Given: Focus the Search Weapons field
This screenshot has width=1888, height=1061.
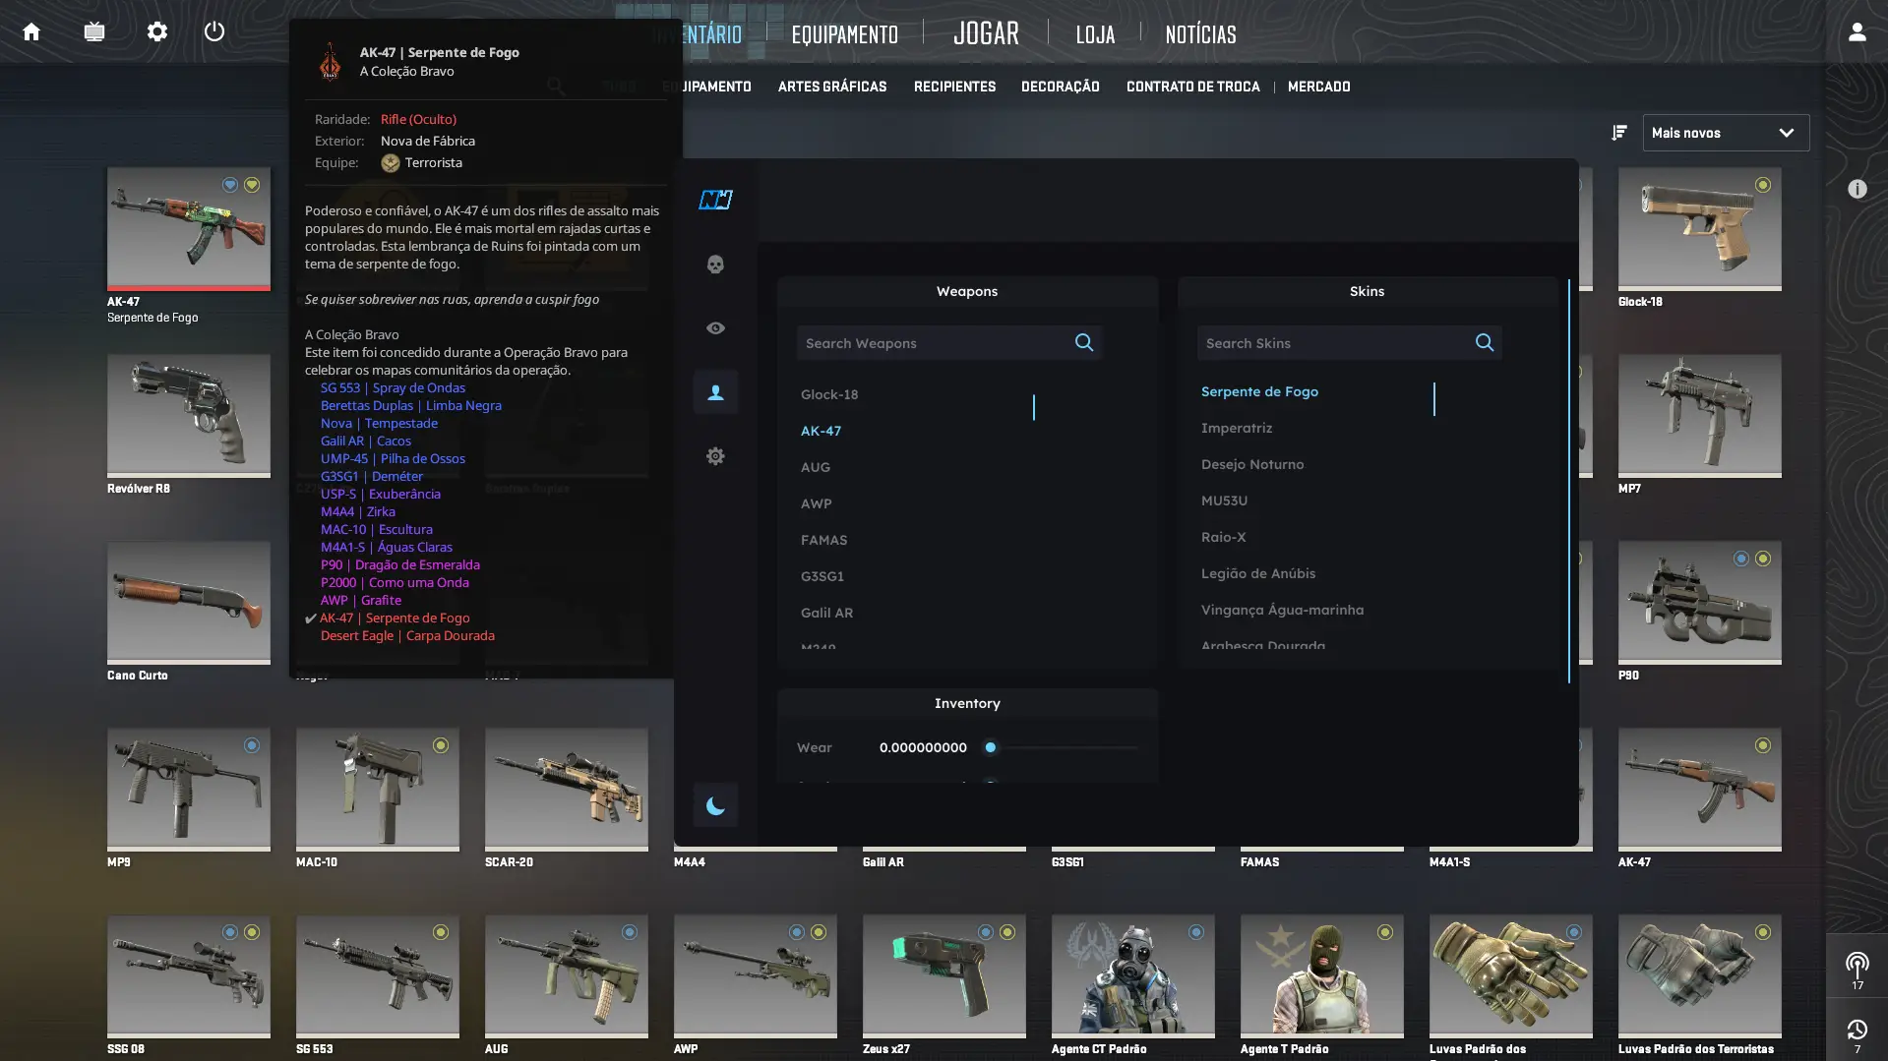Looking at the screenshot, I should pyautogui.click(x=948, y=343).
